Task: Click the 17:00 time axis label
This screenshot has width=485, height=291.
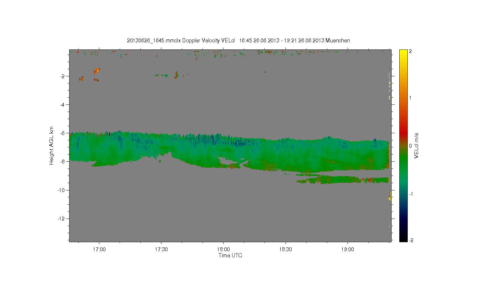Action: (x=99, y=249)
